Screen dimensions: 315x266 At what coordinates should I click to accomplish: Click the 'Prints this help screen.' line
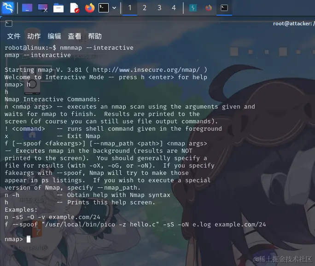(x=111, y=202)
